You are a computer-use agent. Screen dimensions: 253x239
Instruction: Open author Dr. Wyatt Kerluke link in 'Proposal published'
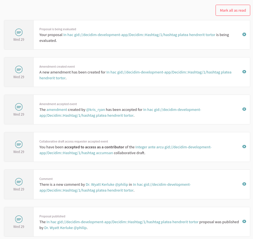65,228
